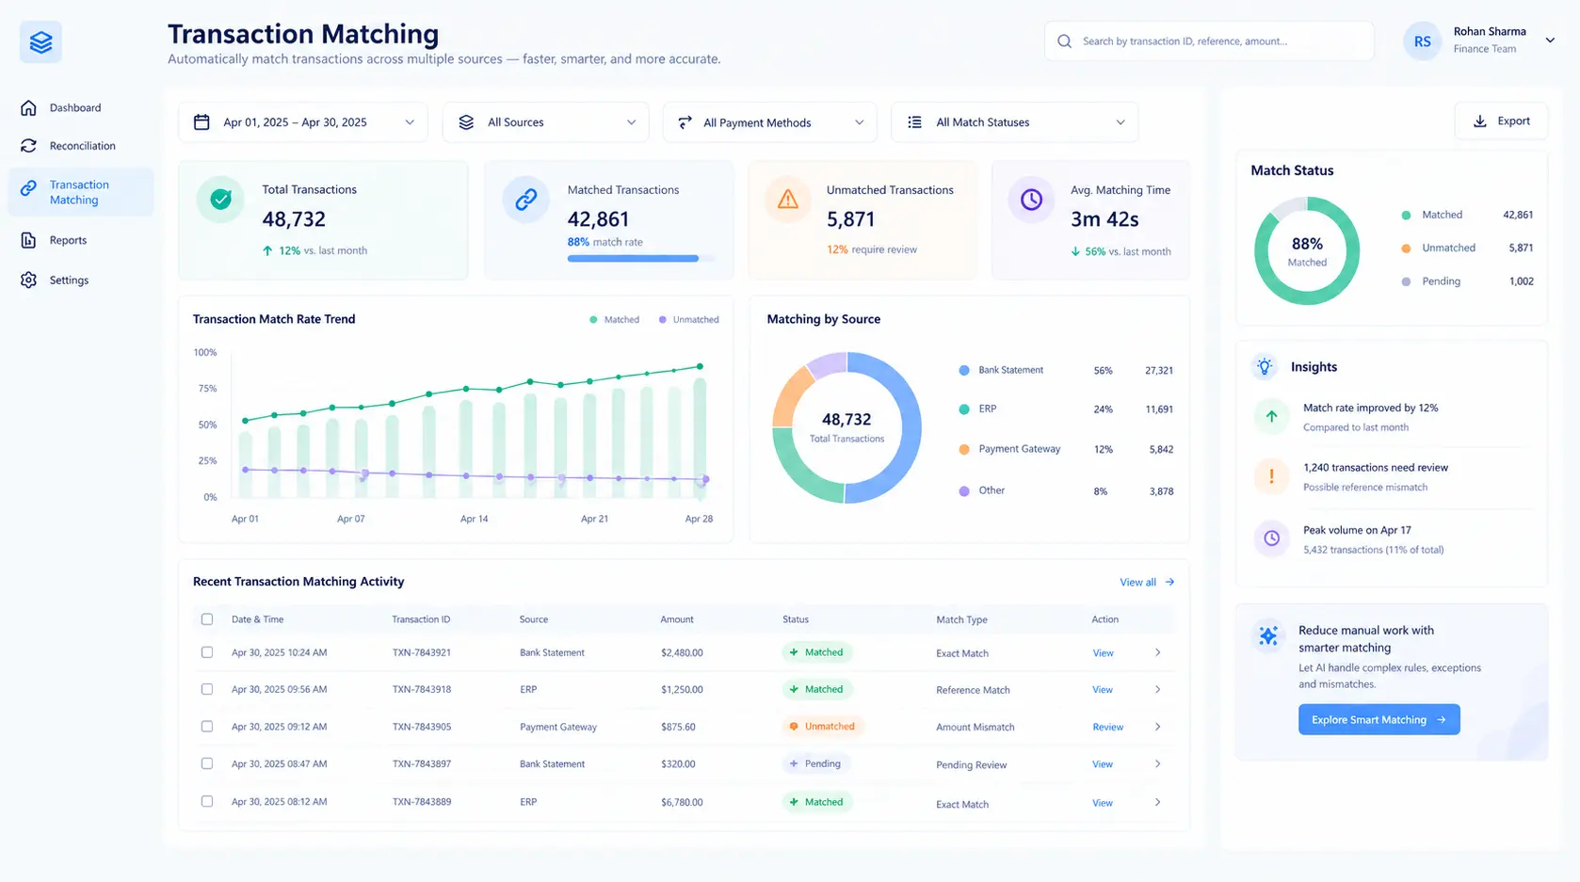Image resolution: width=1580 pixels, height=882 pixels.
Task: Check the box for TXN-7843918 row
Action: point(207,689)
